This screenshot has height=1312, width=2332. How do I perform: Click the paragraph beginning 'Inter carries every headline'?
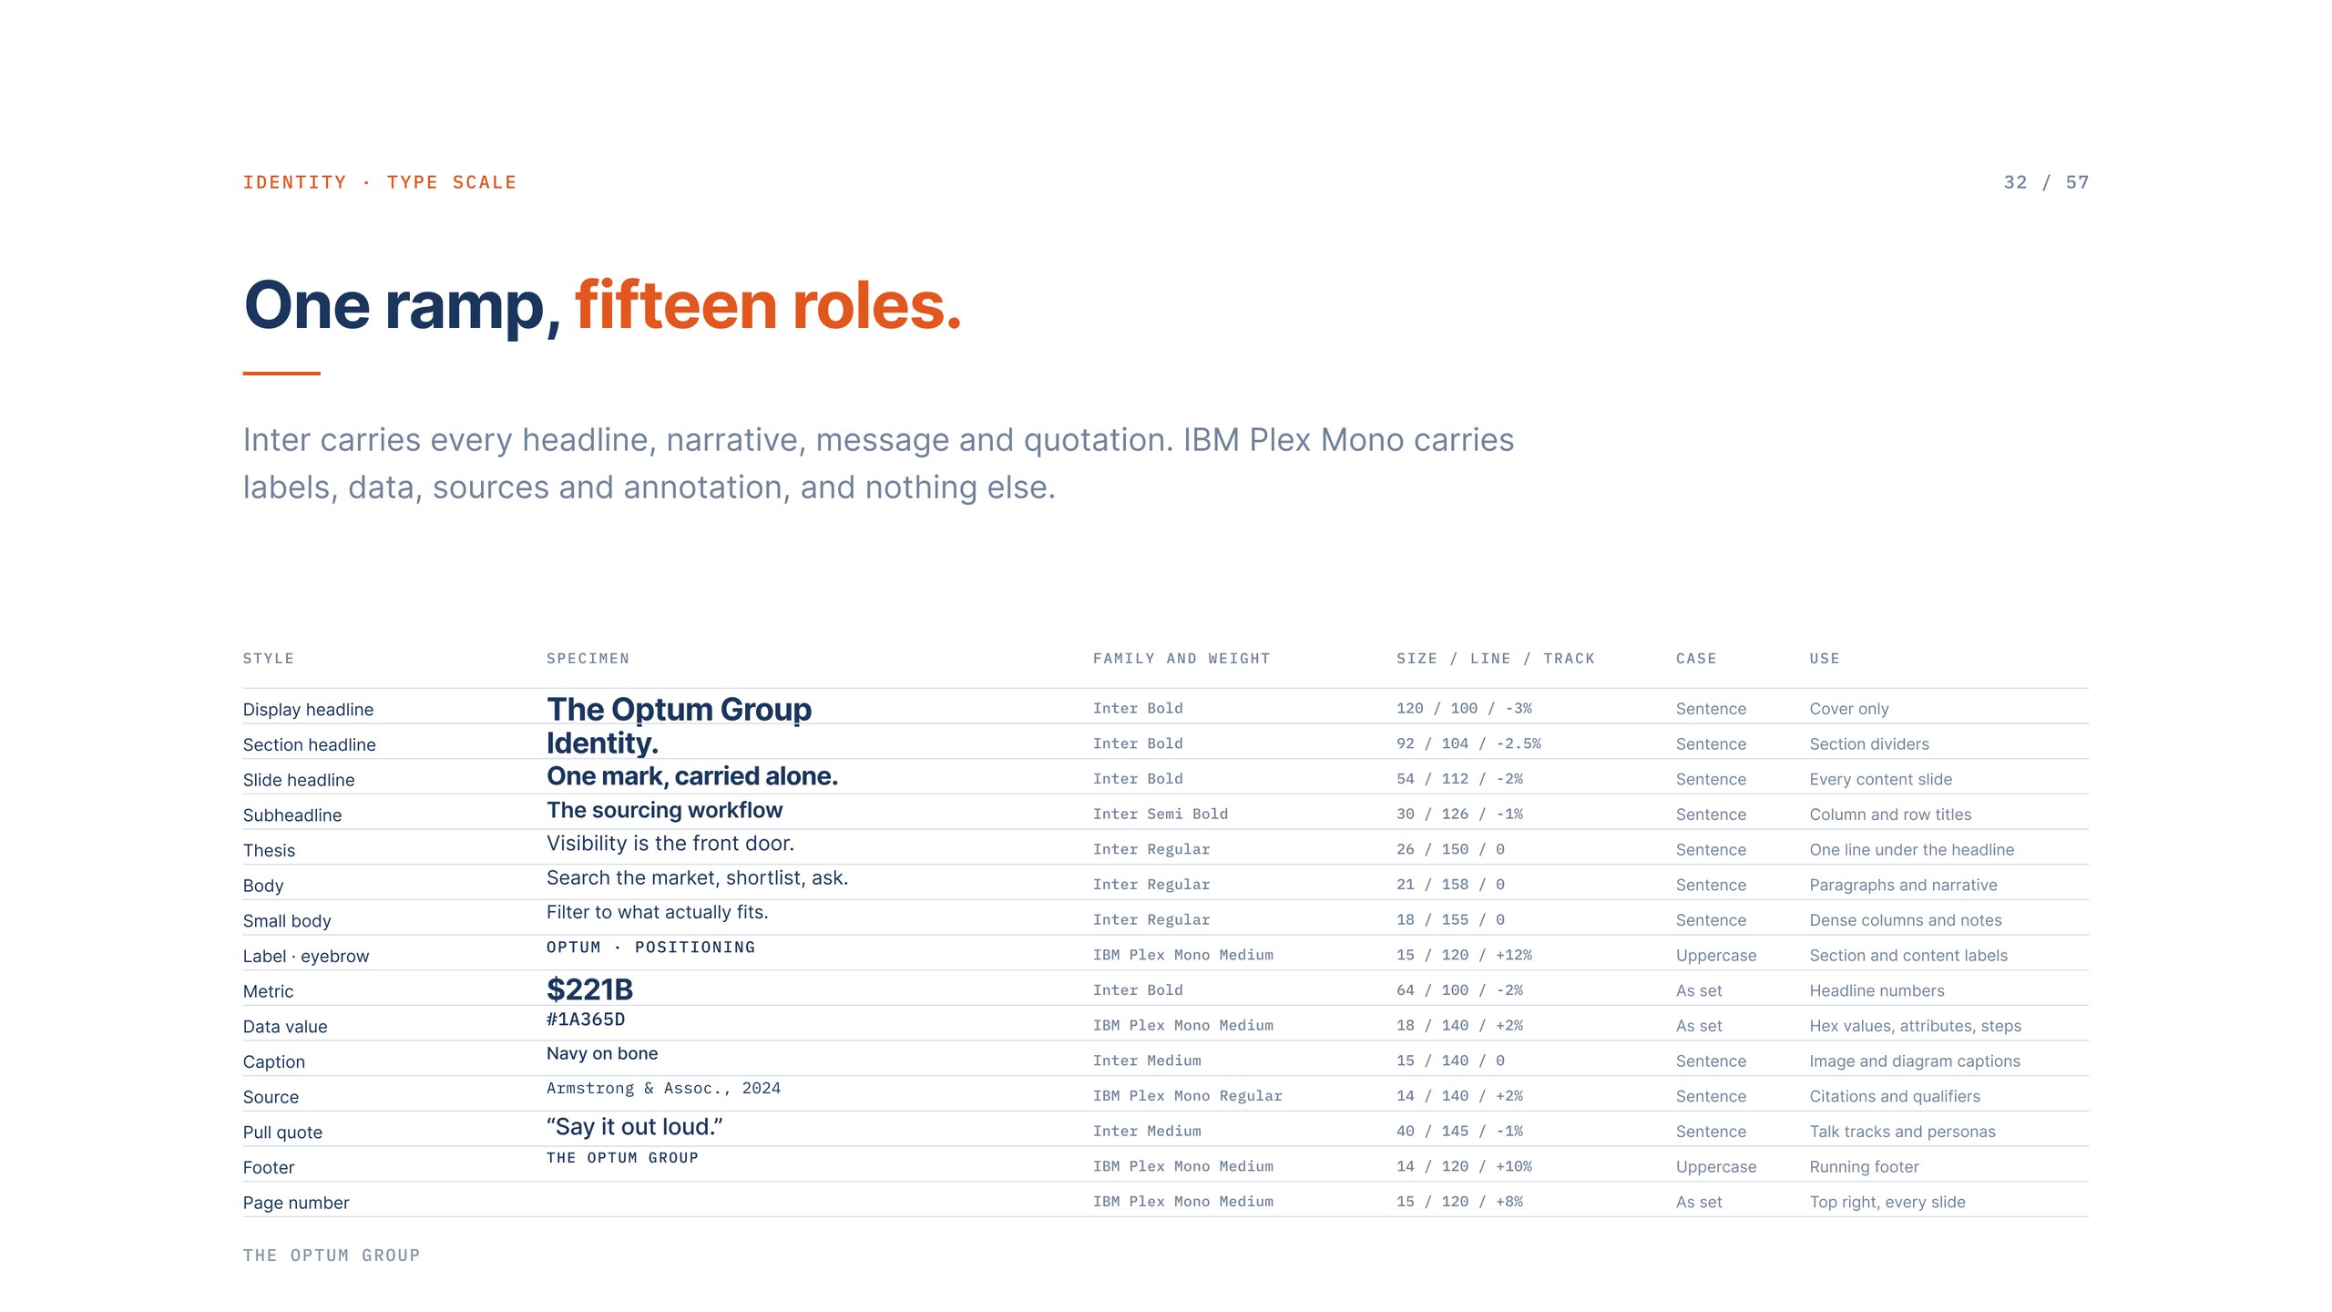pyautogui.click(x=878, y=463)
